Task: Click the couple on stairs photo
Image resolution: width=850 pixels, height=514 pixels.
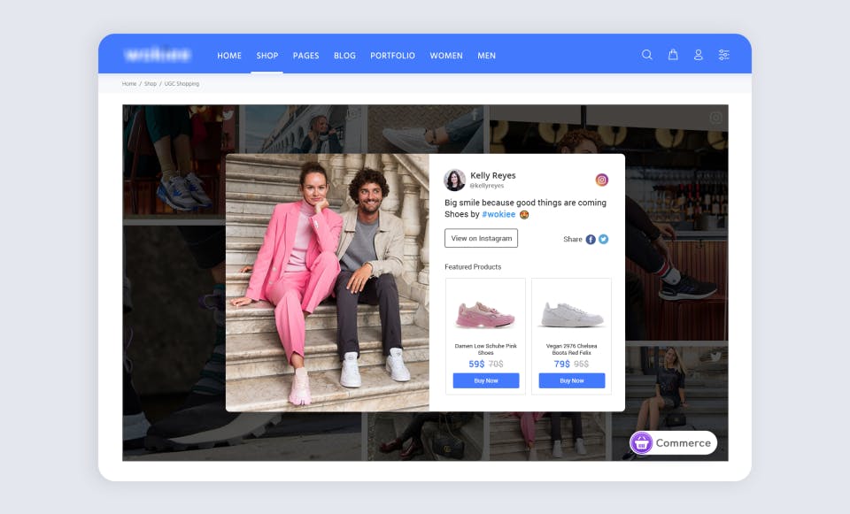Action: click(328, 283)
